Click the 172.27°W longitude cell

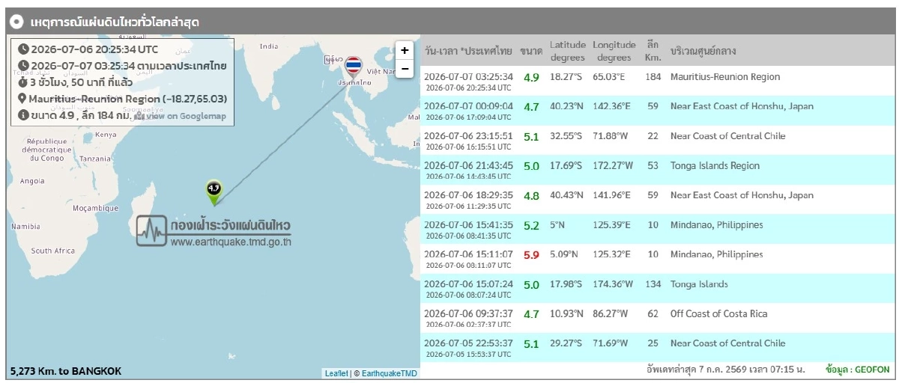[x=614, y=165]
